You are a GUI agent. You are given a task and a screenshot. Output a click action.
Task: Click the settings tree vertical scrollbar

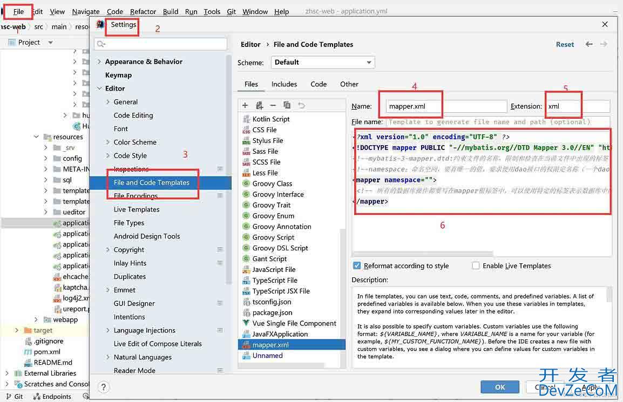(228, 169)
